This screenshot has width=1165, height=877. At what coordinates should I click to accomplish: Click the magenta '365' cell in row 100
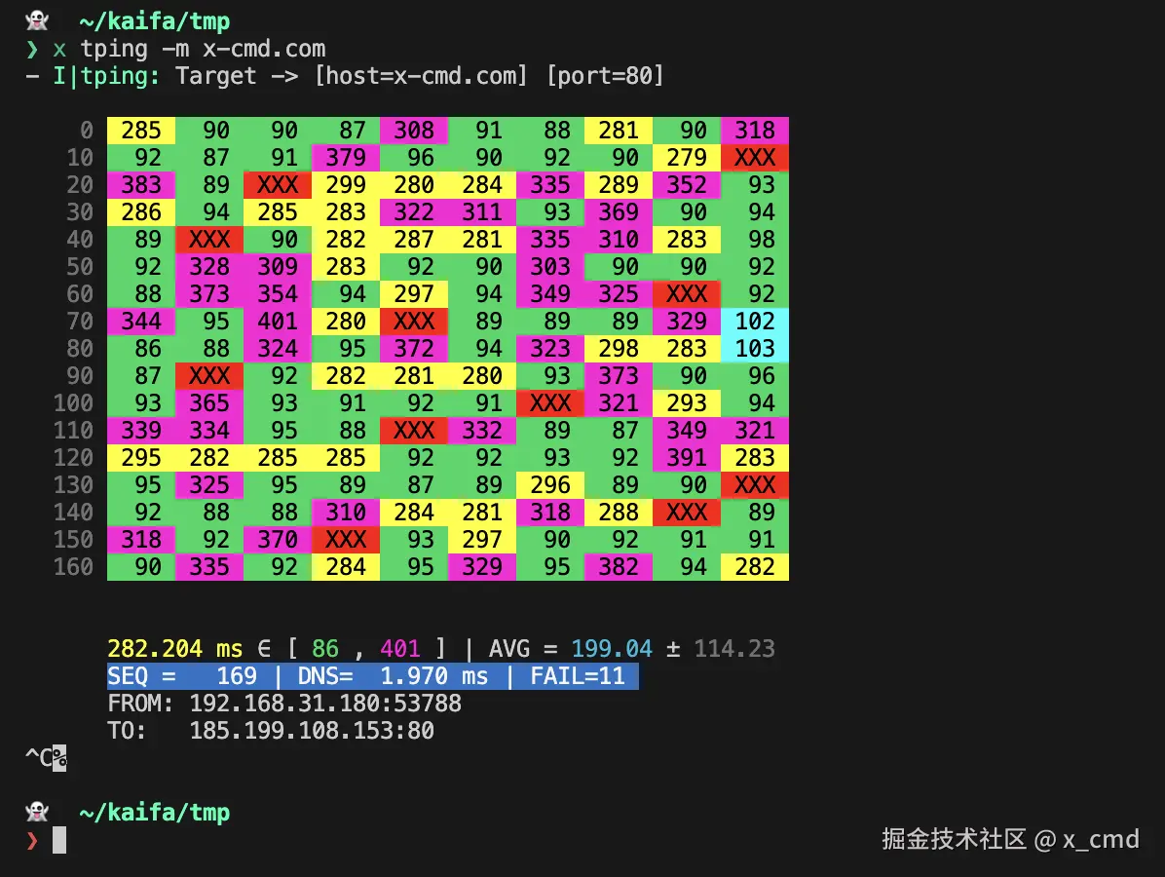click(209, 403)
